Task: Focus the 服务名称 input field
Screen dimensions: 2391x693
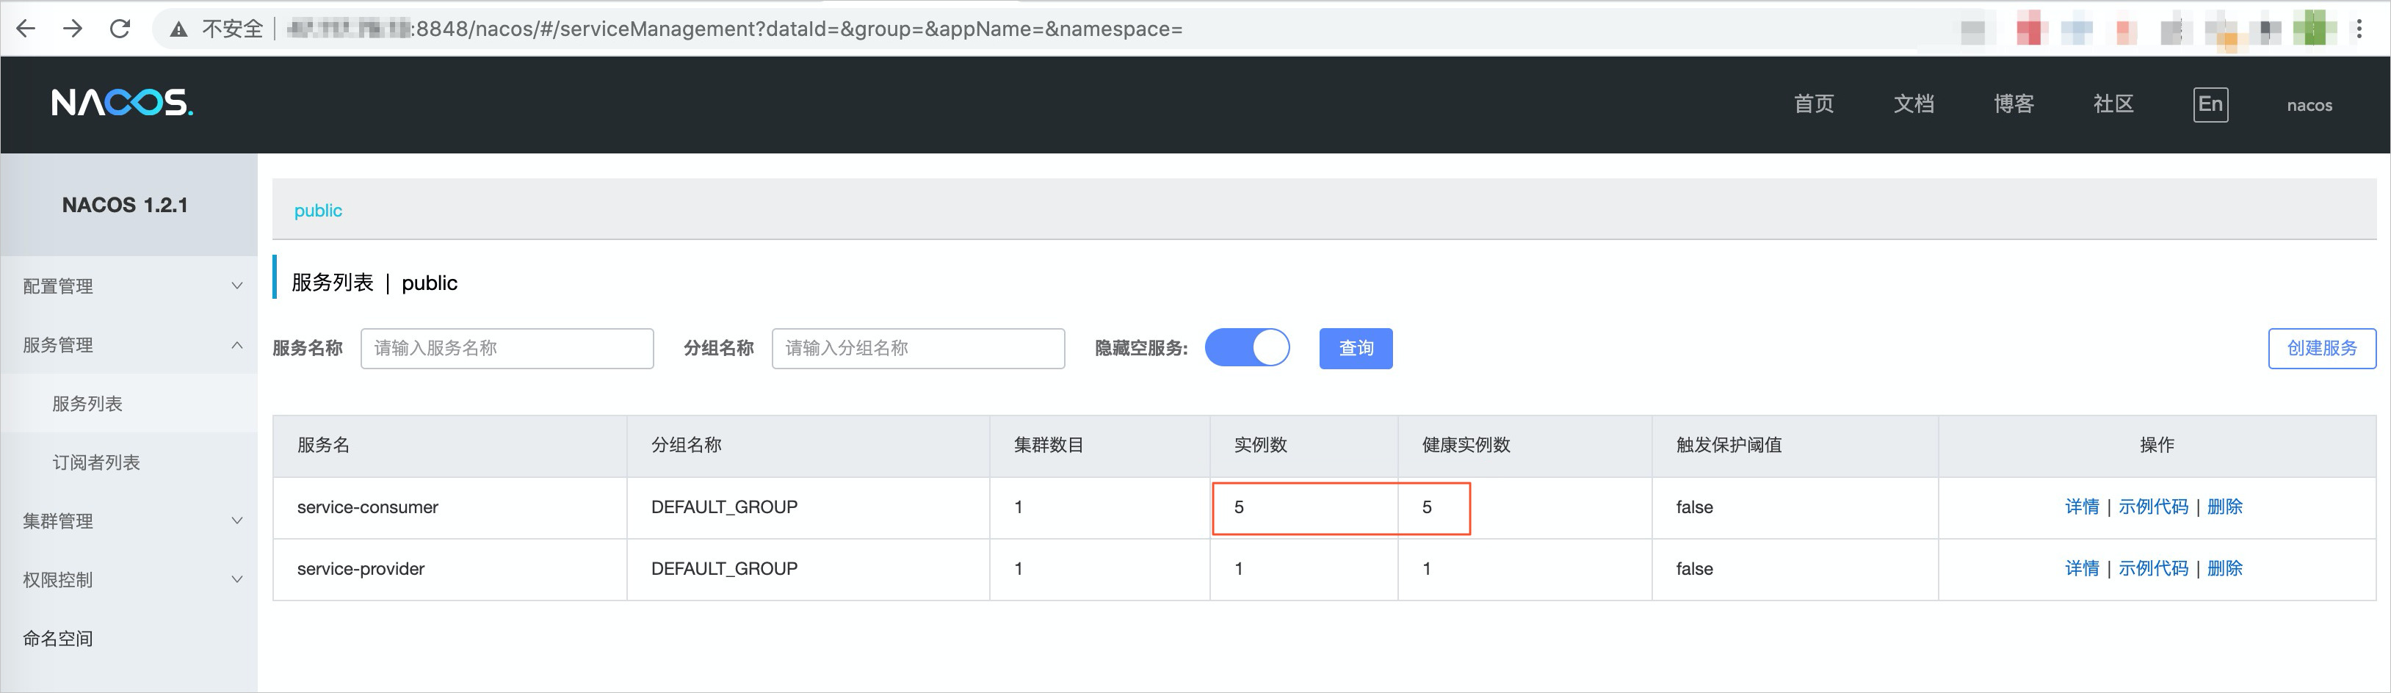Action: tap(507, 348)
